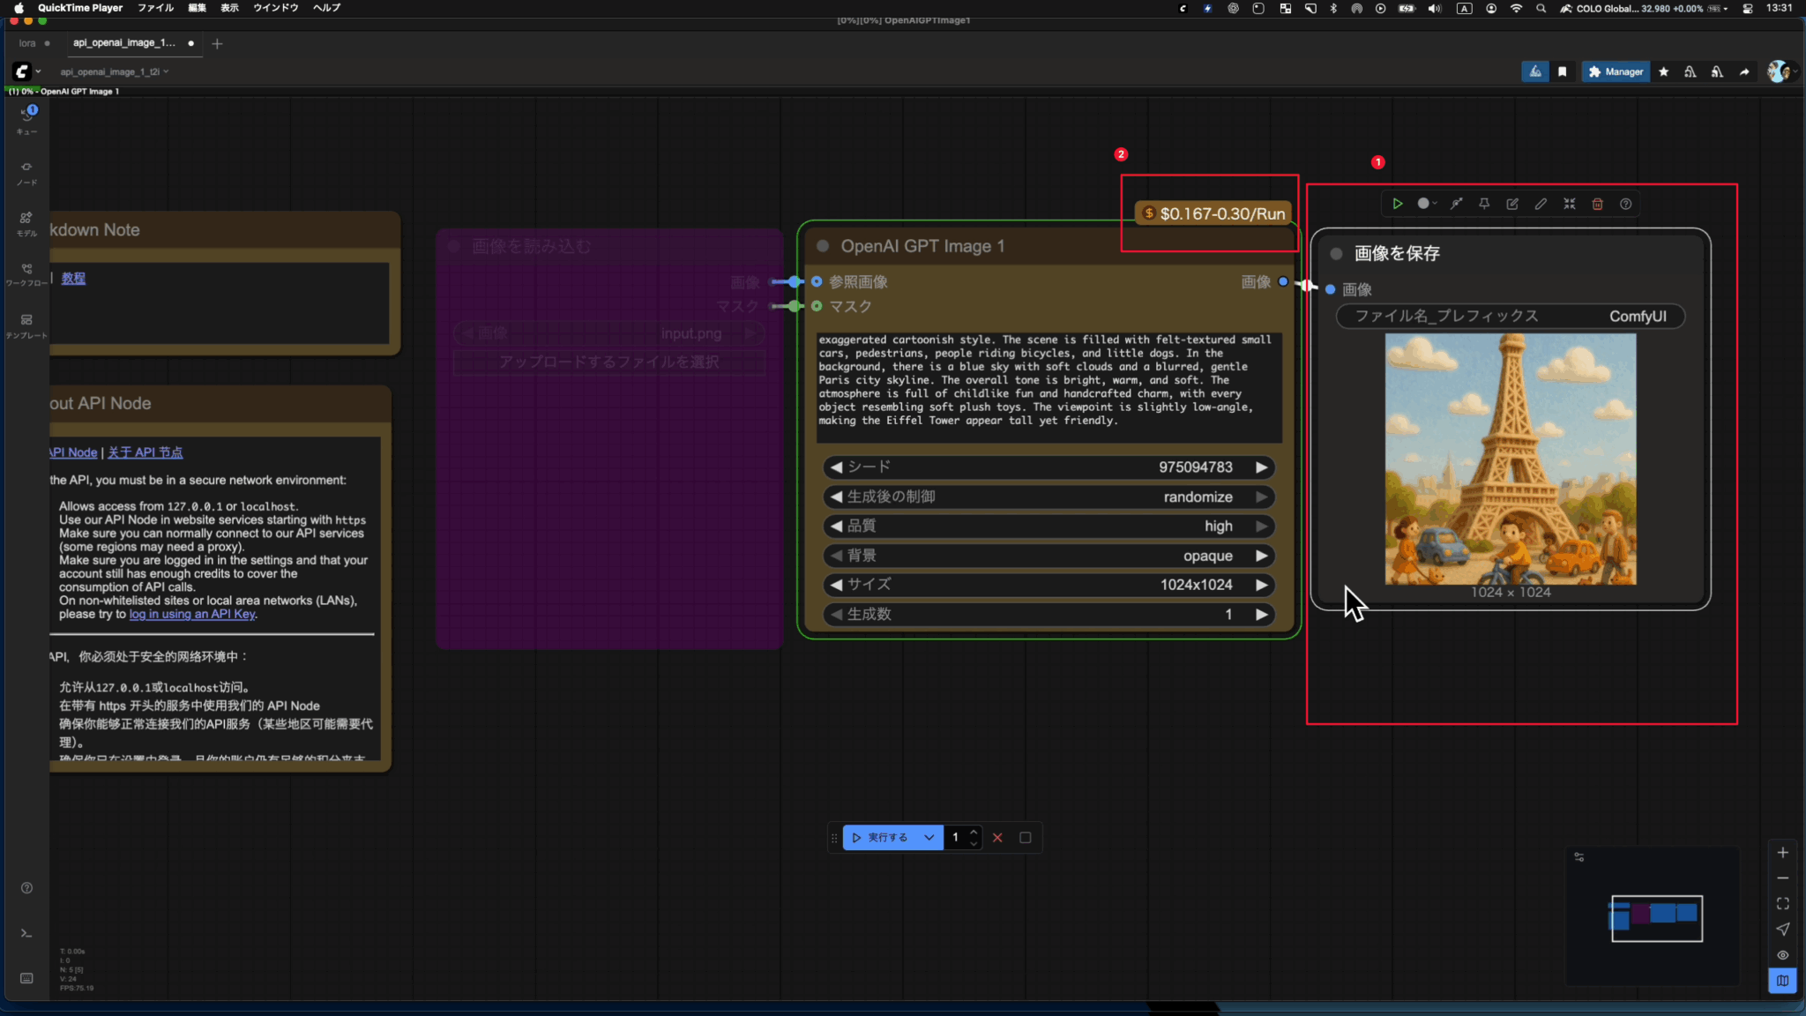Delete node using red trash icon
The width and height of the screenshot is (1806, 1016).
point(1597,204)
